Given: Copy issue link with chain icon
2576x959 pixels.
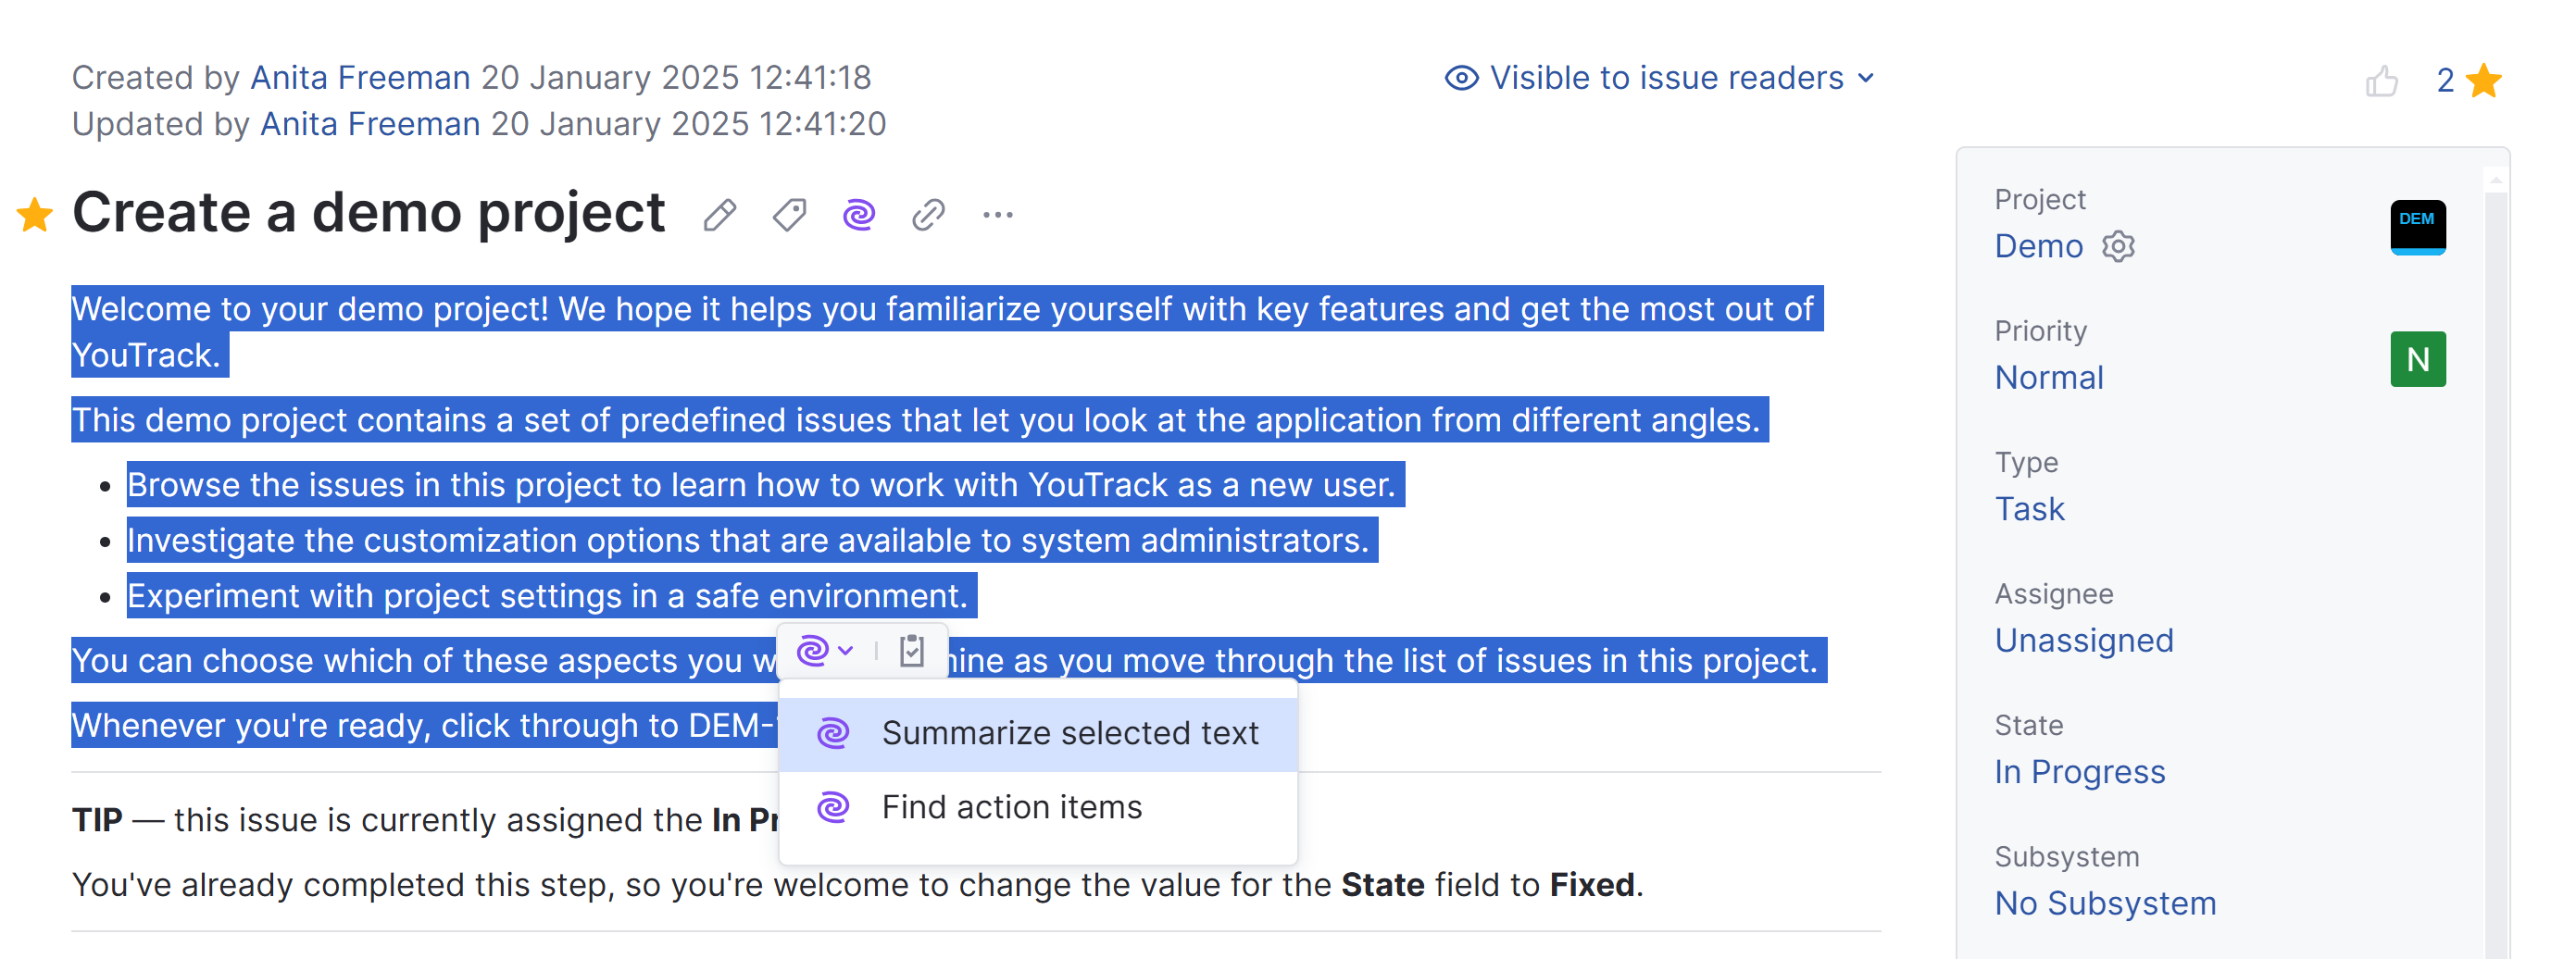Looking at the screenshot, I should click(x=928, y=215).
